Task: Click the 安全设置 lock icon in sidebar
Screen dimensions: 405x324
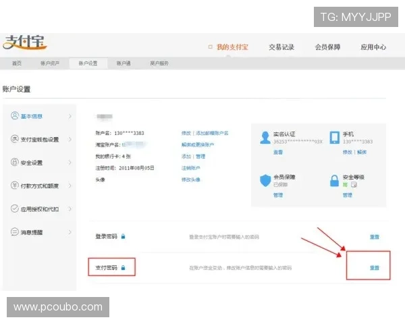Action: (x=15, y=162)
